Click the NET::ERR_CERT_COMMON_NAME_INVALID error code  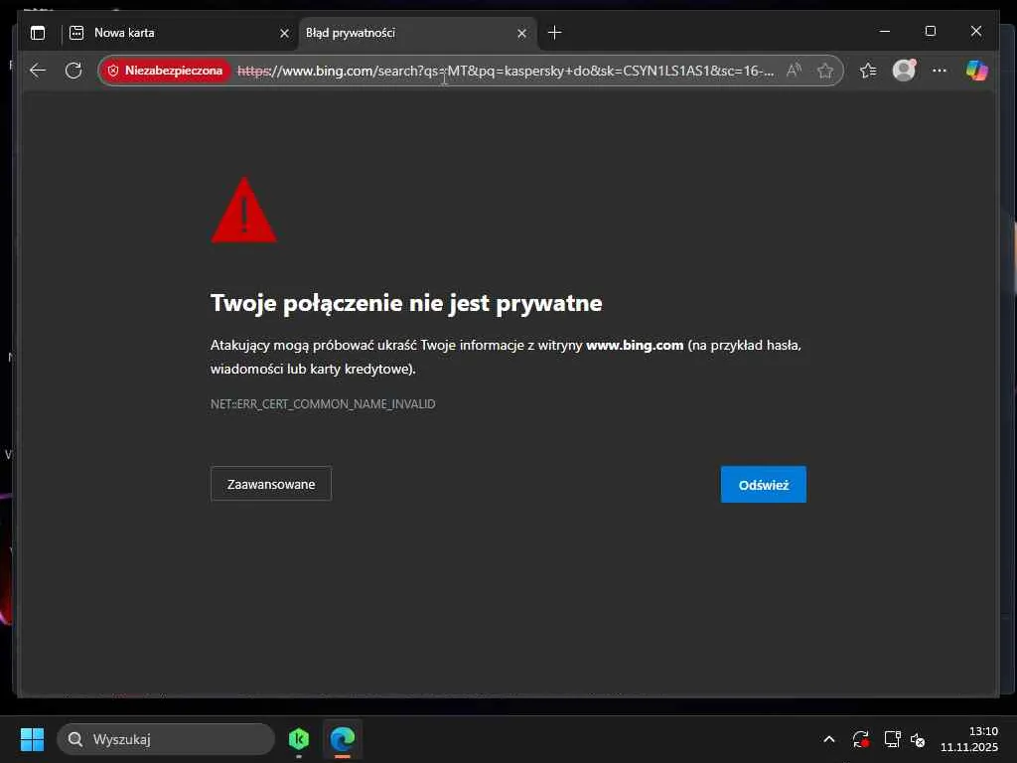tap(323, 404)
